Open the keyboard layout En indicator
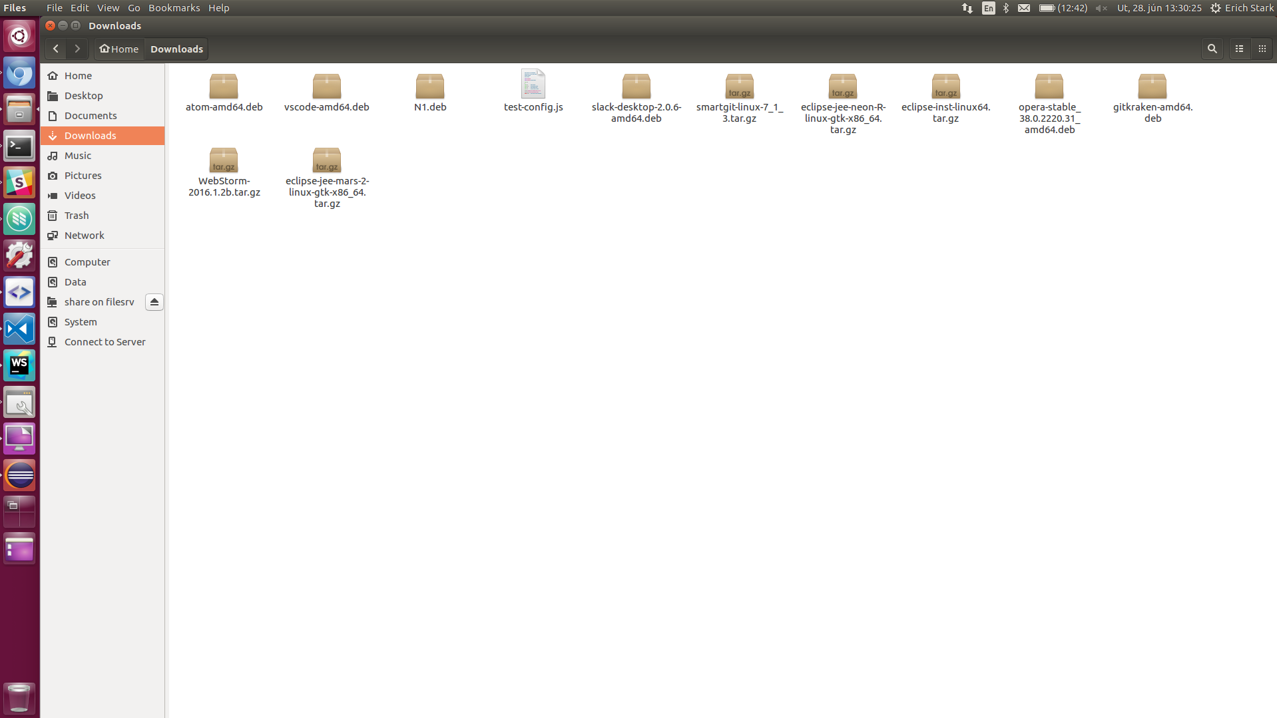This screenshot has width=1277, height=718. point(988,8)
